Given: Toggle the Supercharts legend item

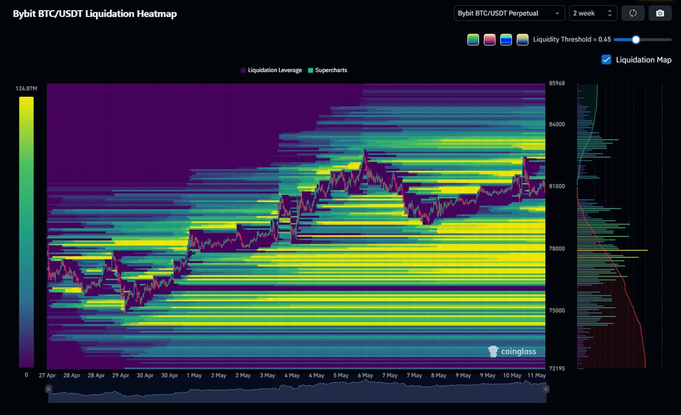Looking at the screenshot, I should (327, 70).
